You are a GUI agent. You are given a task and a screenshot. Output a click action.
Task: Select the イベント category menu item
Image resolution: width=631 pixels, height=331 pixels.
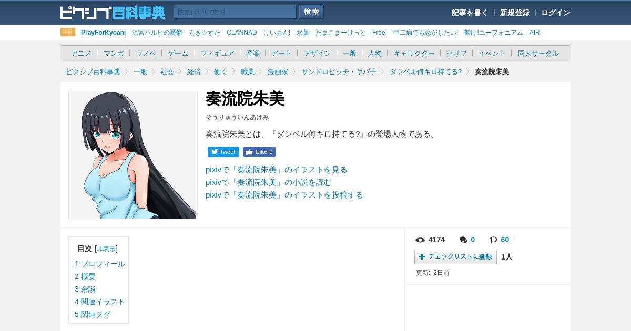pyautogui.click(x=492, y=53)
